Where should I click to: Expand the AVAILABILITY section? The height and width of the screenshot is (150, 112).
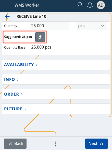[56, 65]
